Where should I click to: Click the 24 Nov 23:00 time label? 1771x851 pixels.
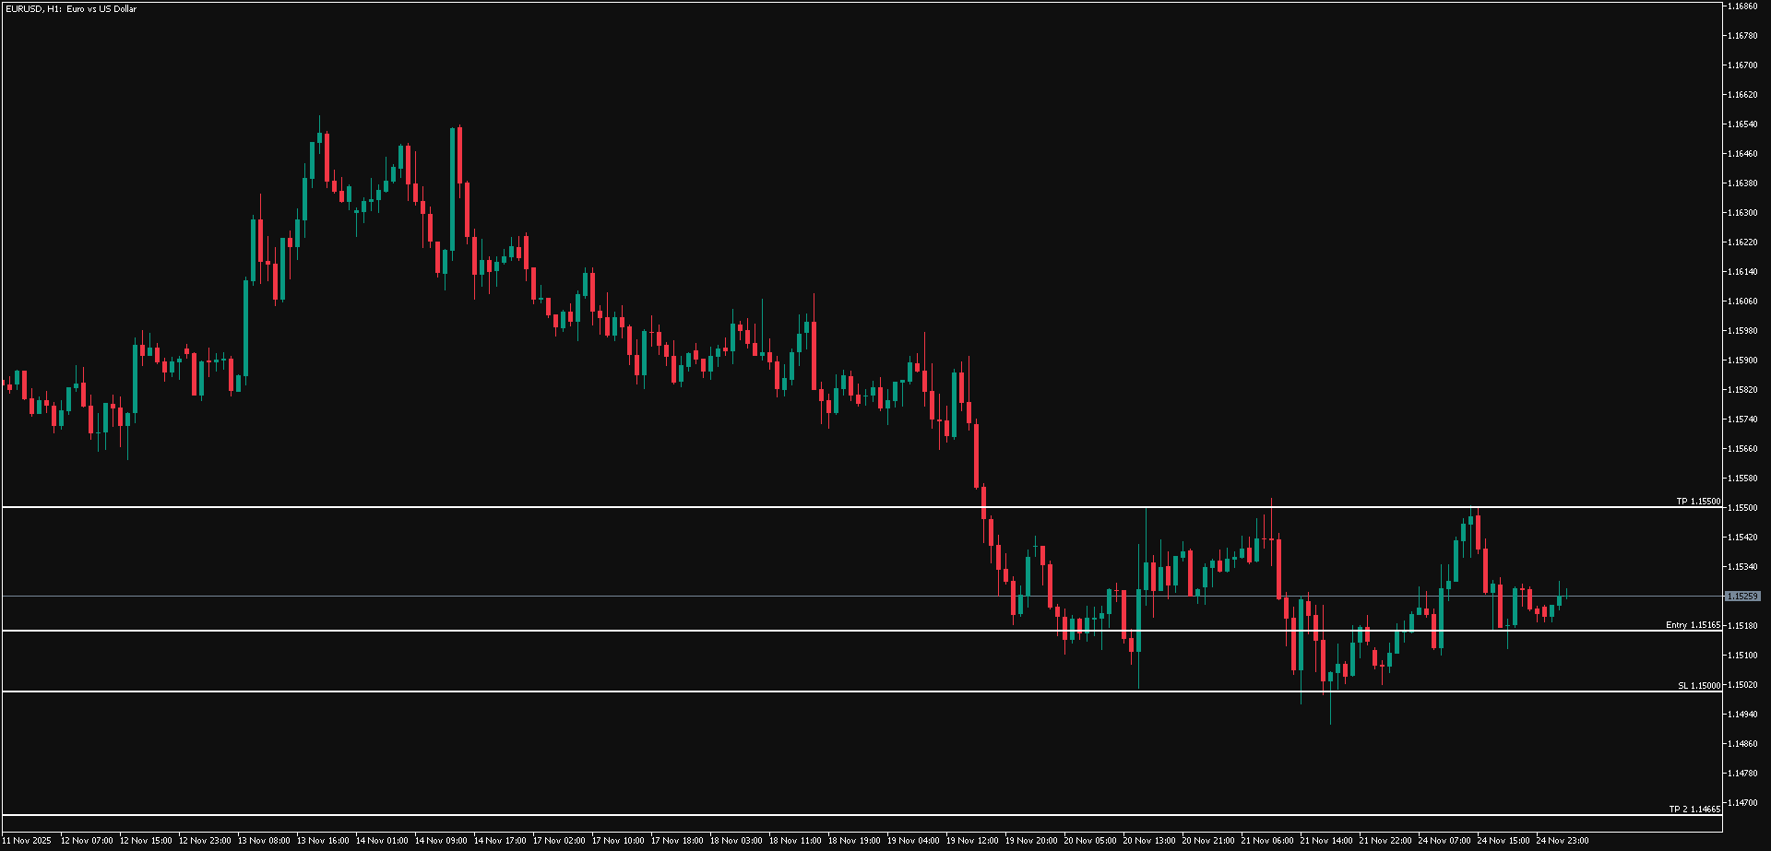click(1562, 841)
